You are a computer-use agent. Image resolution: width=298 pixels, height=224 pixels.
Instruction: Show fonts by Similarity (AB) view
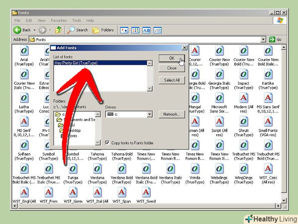coord(147,30)
